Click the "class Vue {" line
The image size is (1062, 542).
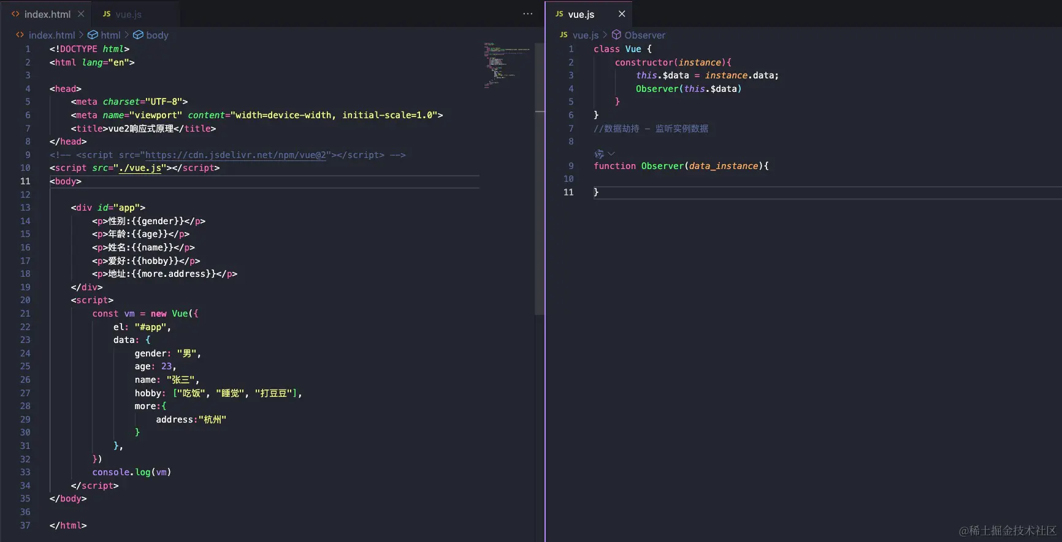[623, 49]
